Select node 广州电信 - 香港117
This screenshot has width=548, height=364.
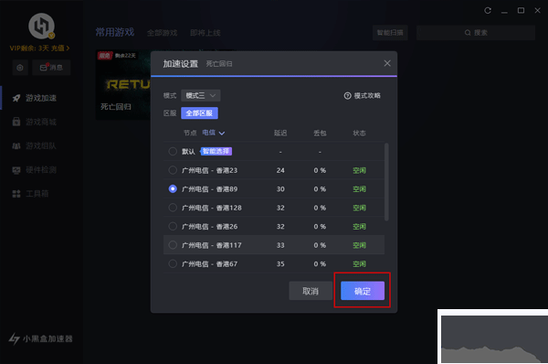274,245
